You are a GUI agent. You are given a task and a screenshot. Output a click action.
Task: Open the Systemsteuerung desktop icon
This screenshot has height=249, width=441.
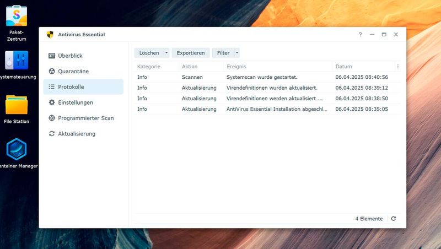point(17,60)
